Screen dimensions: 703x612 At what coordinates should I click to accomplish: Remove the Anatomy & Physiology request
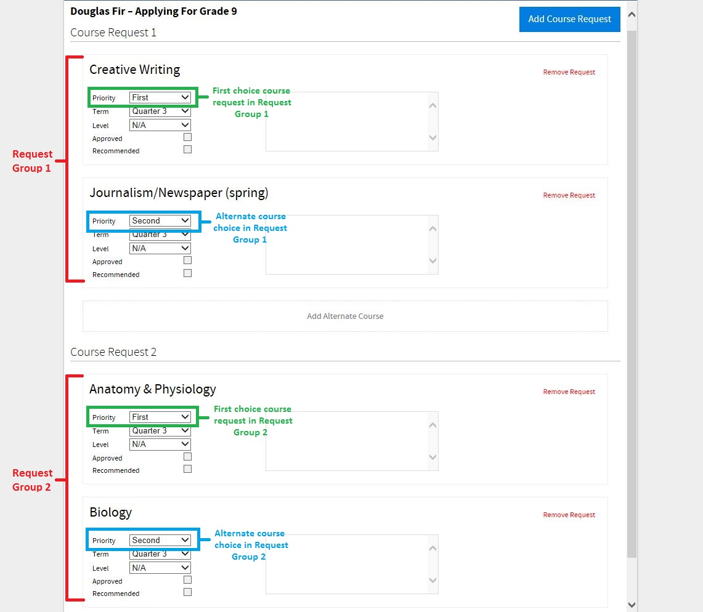point(569,392)
